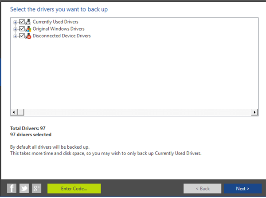Proceed by clicking the Next button
The height and width of the screenshot is (198, 266).
[x=243, y=189]
